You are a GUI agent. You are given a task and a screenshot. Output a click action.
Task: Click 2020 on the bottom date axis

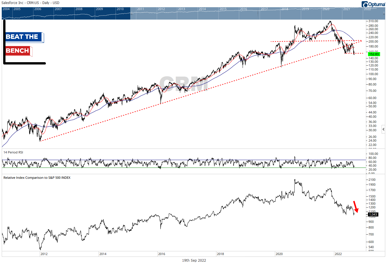tap(279, 254)
